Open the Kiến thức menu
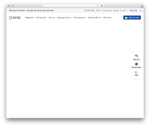Image resolution: width=150 pixels, height=127 pixels. [x=107, y=18]
